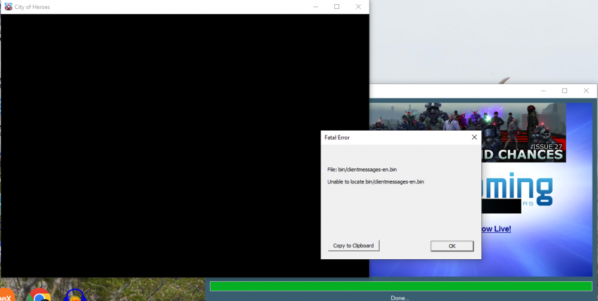Minimize the City of Heroes window
598x301 pixels.
pyautogui.click(x=315, y=7)
